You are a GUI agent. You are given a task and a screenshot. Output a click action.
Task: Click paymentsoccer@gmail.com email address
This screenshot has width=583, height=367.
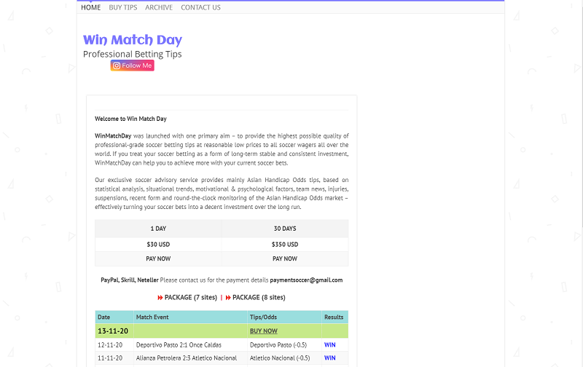[x=306, y=280]
